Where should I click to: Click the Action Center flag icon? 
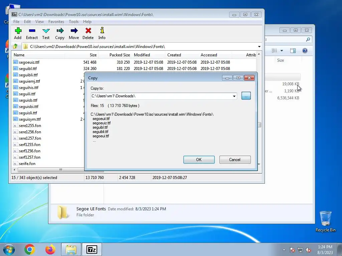[x=292, y=250]
